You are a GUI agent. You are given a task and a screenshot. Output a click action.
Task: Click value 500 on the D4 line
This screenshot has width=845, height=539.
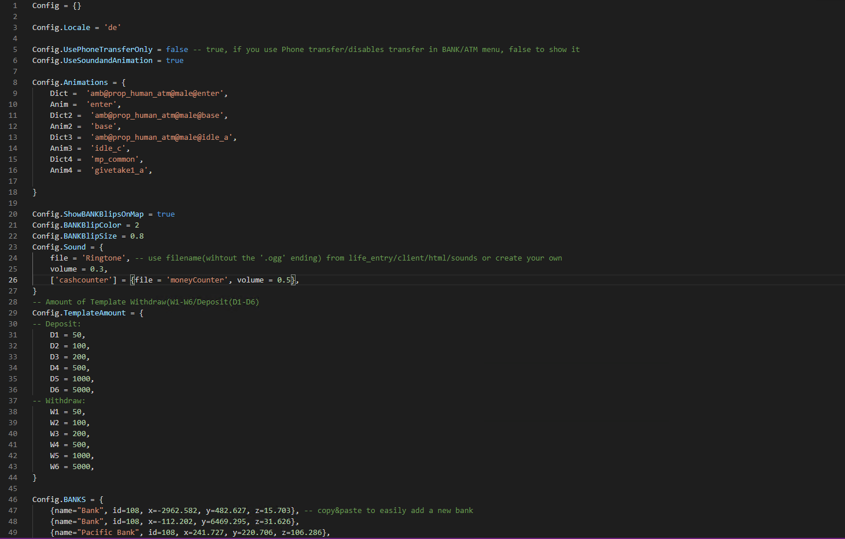pos(79,368)
